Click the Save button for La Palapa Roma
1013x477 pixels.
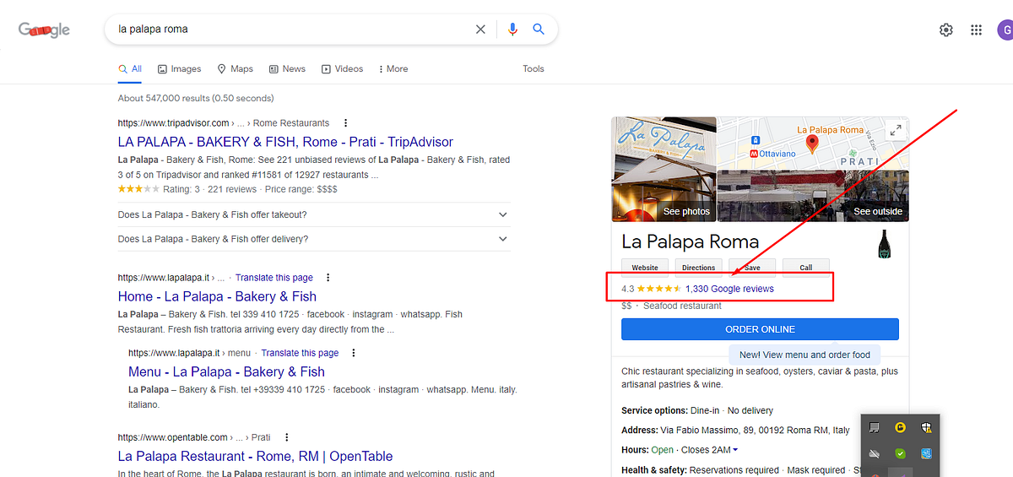(x=752, y=267)
